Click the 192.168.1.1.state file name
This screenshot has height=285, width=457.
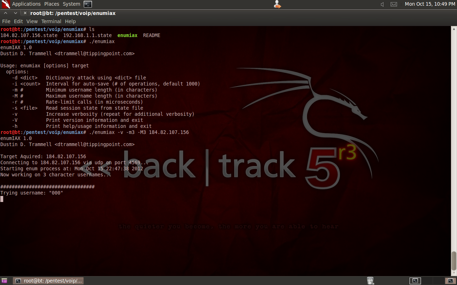pos(87,36)
